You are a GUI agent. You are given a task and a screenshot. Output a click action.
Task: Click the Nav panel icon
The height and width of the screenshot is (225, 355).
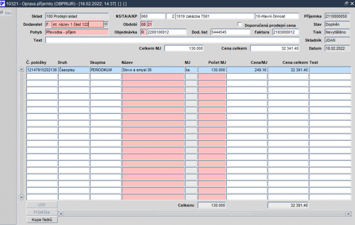click(3, 13)
